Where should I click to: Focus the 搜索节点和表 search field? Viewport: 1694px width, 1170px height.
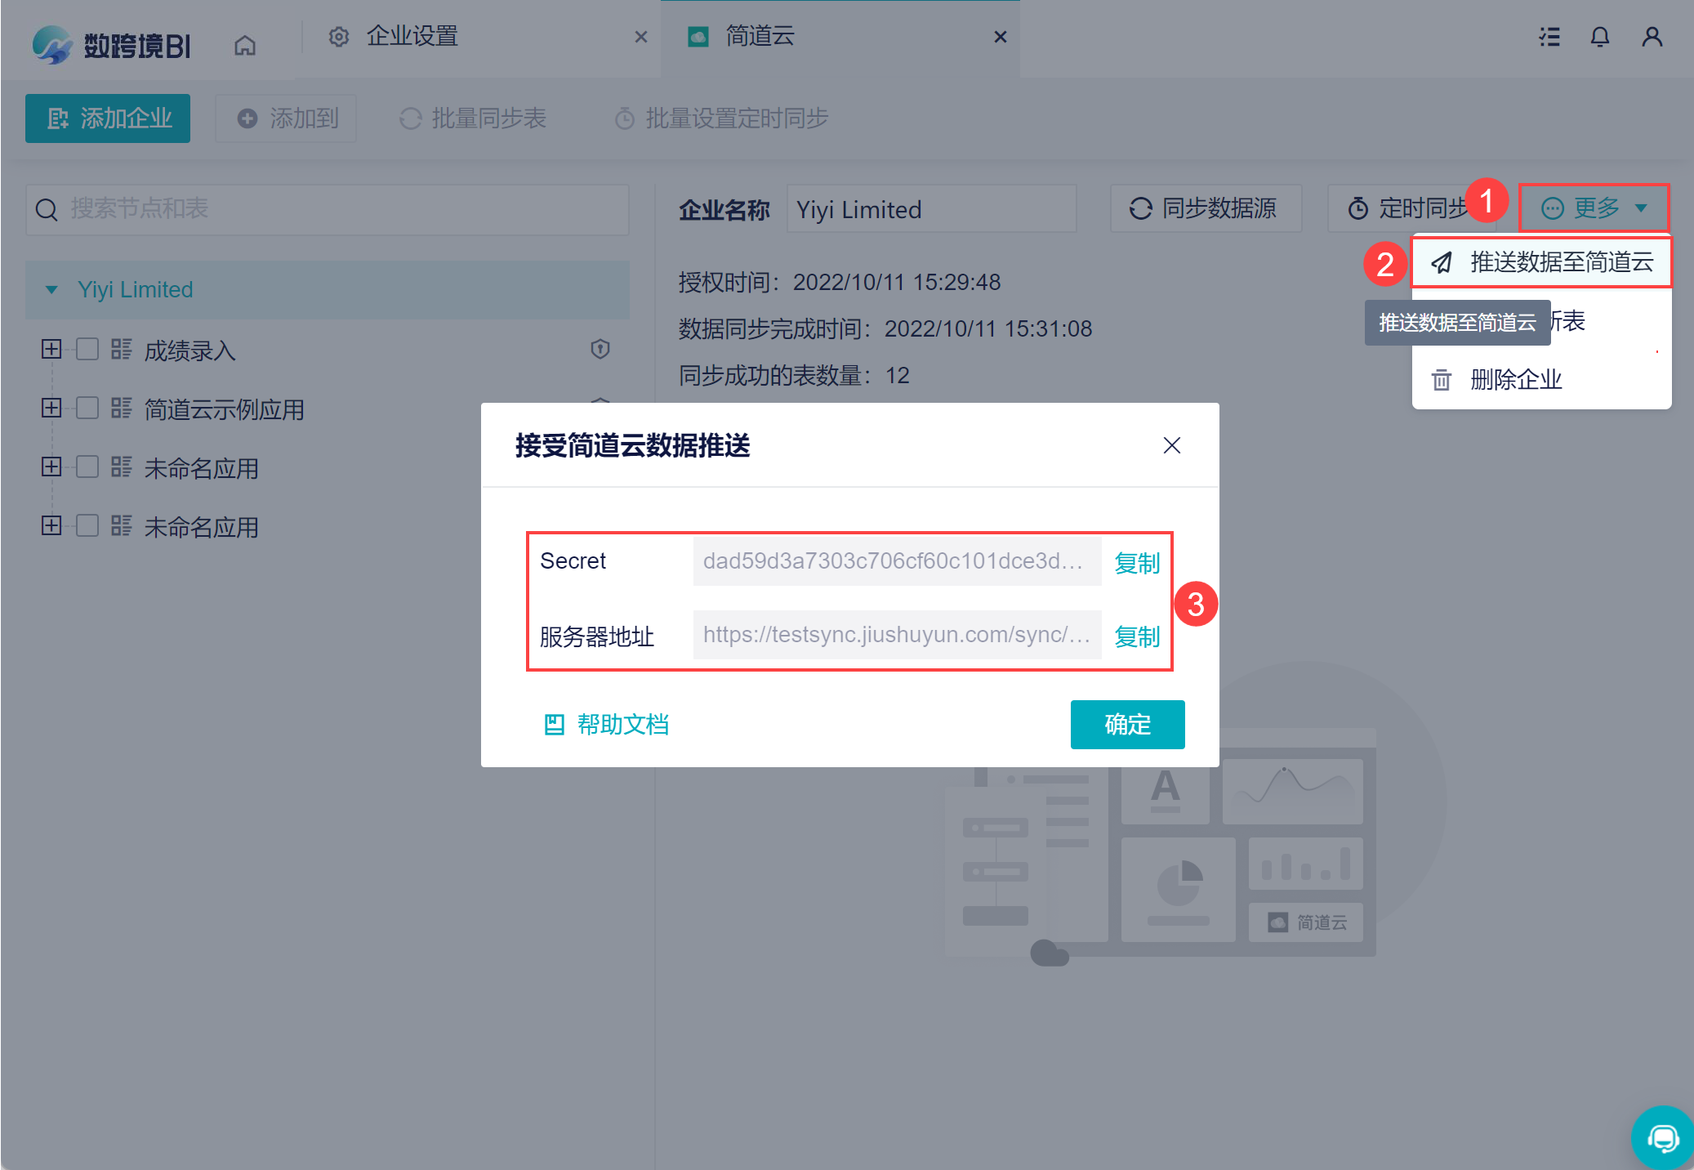328,209
